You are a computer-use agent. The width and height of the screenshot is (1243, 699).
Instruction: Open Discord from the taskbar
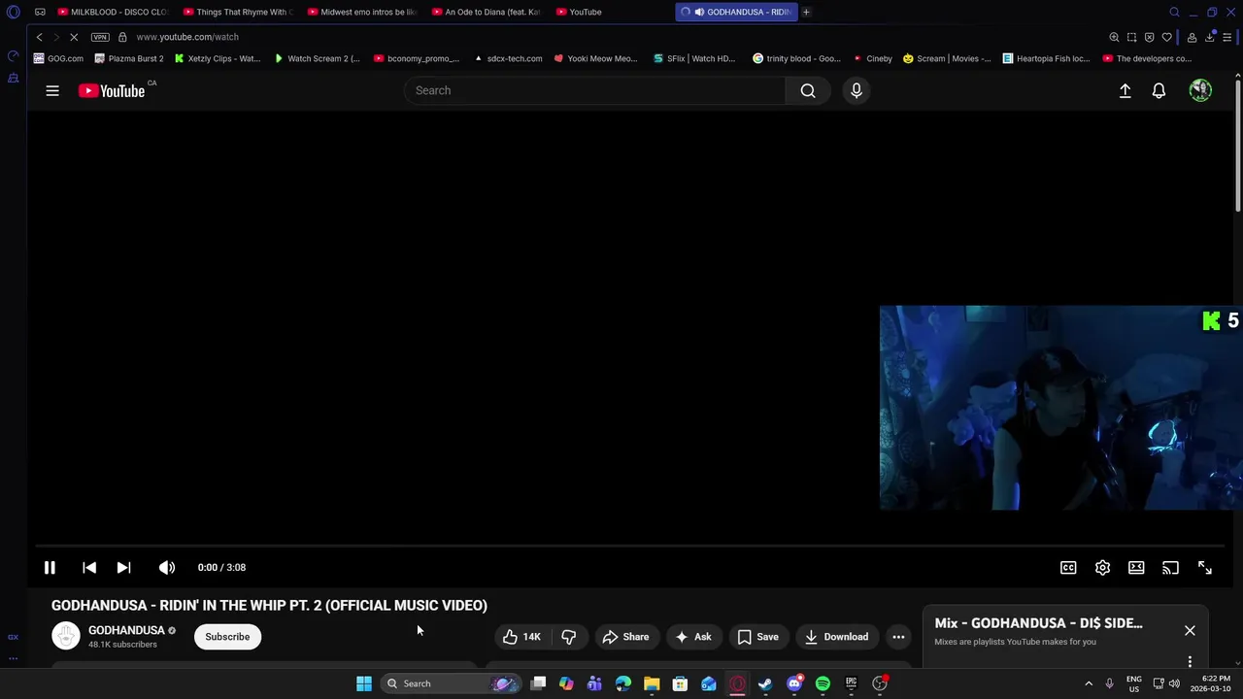pyautogui.click(x=794, y=683)
